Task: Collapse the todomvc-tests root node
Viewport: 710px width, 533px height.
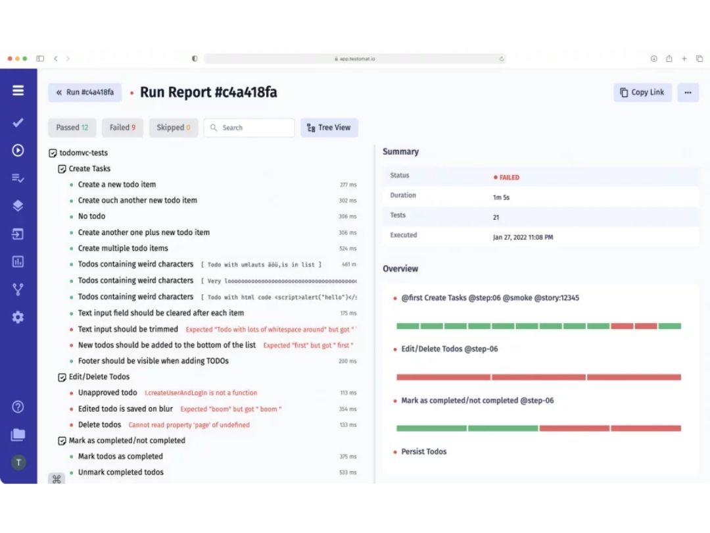Action: point(53,153)
